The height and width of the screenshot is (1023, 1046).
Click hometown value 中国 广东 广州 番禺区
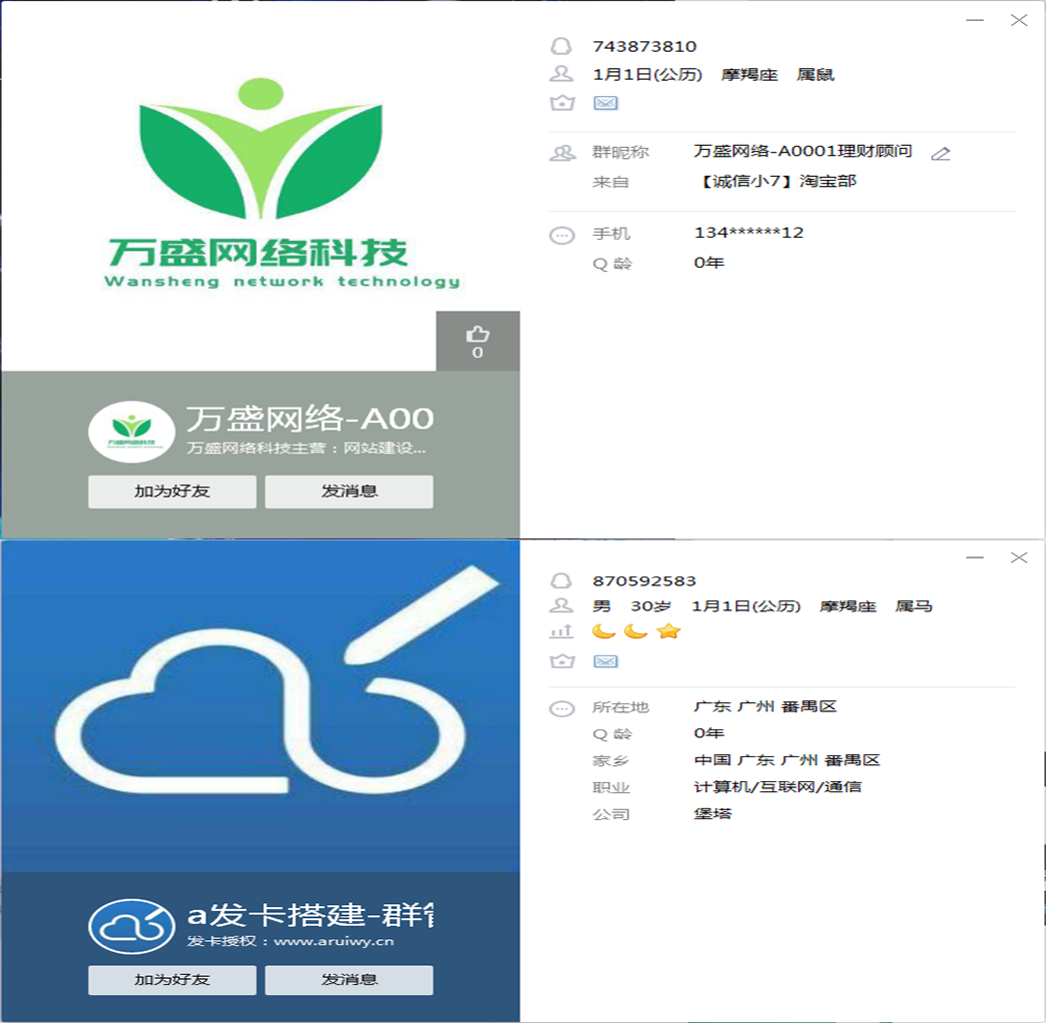787,759
